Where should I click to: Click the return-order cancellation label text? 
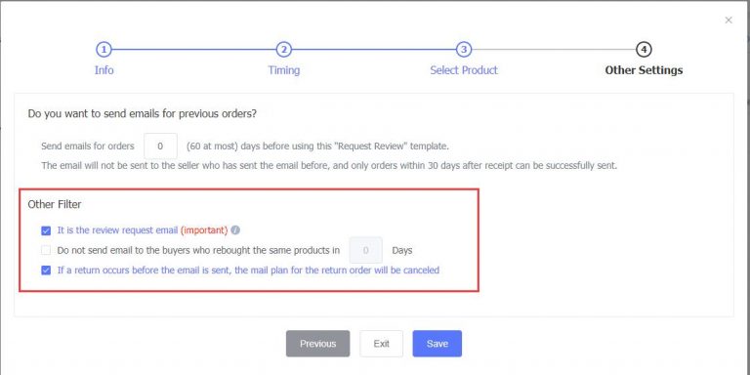pos(248,271)
